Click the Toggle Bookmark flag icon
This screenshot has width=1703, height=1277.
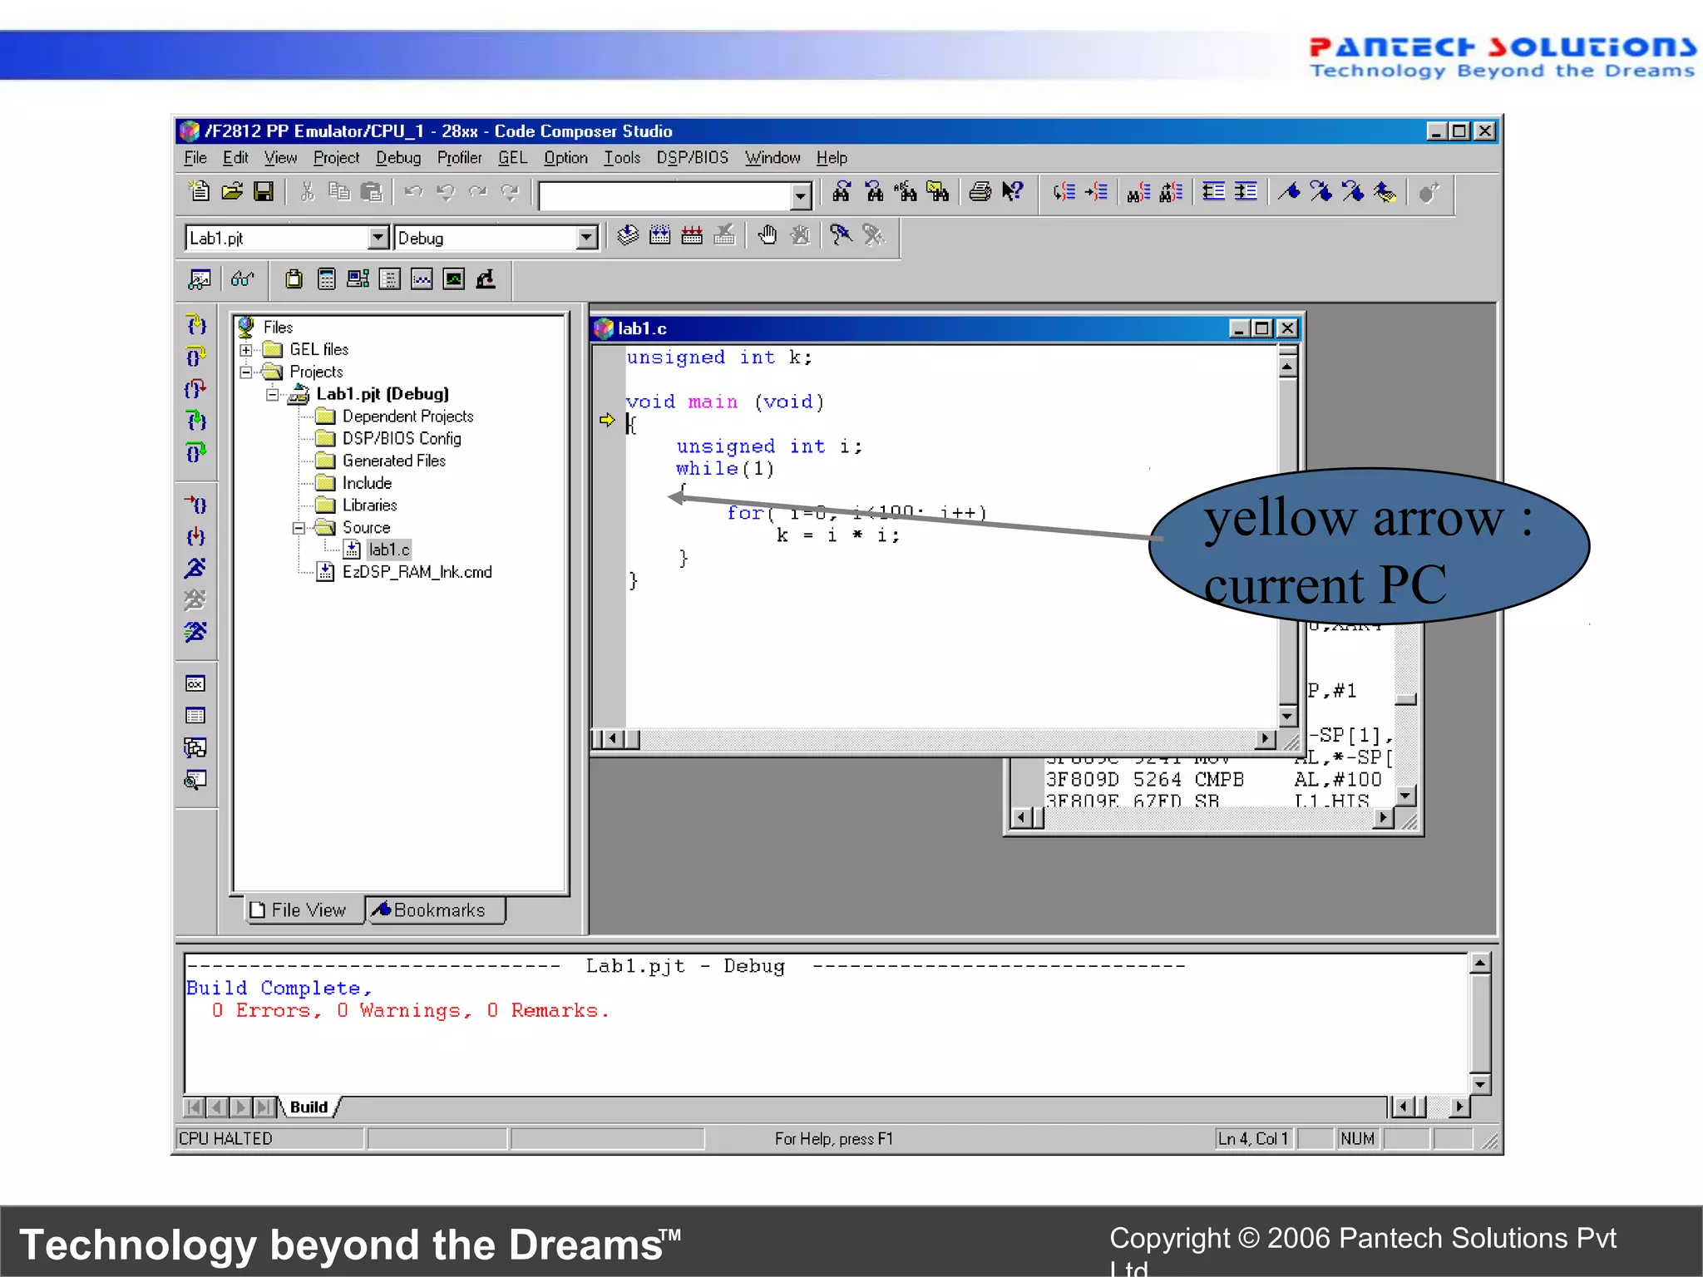[1289, 192]
